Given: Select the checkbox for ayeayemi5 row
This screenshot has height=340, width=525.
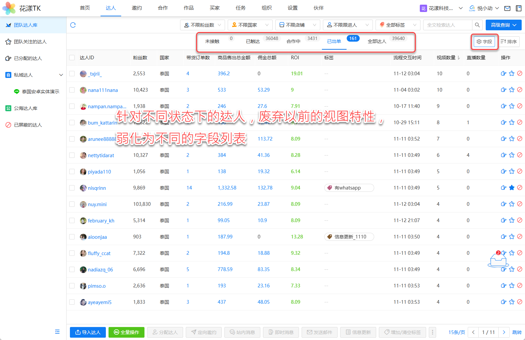Looking at the screenshot, I should click(72, 302).
